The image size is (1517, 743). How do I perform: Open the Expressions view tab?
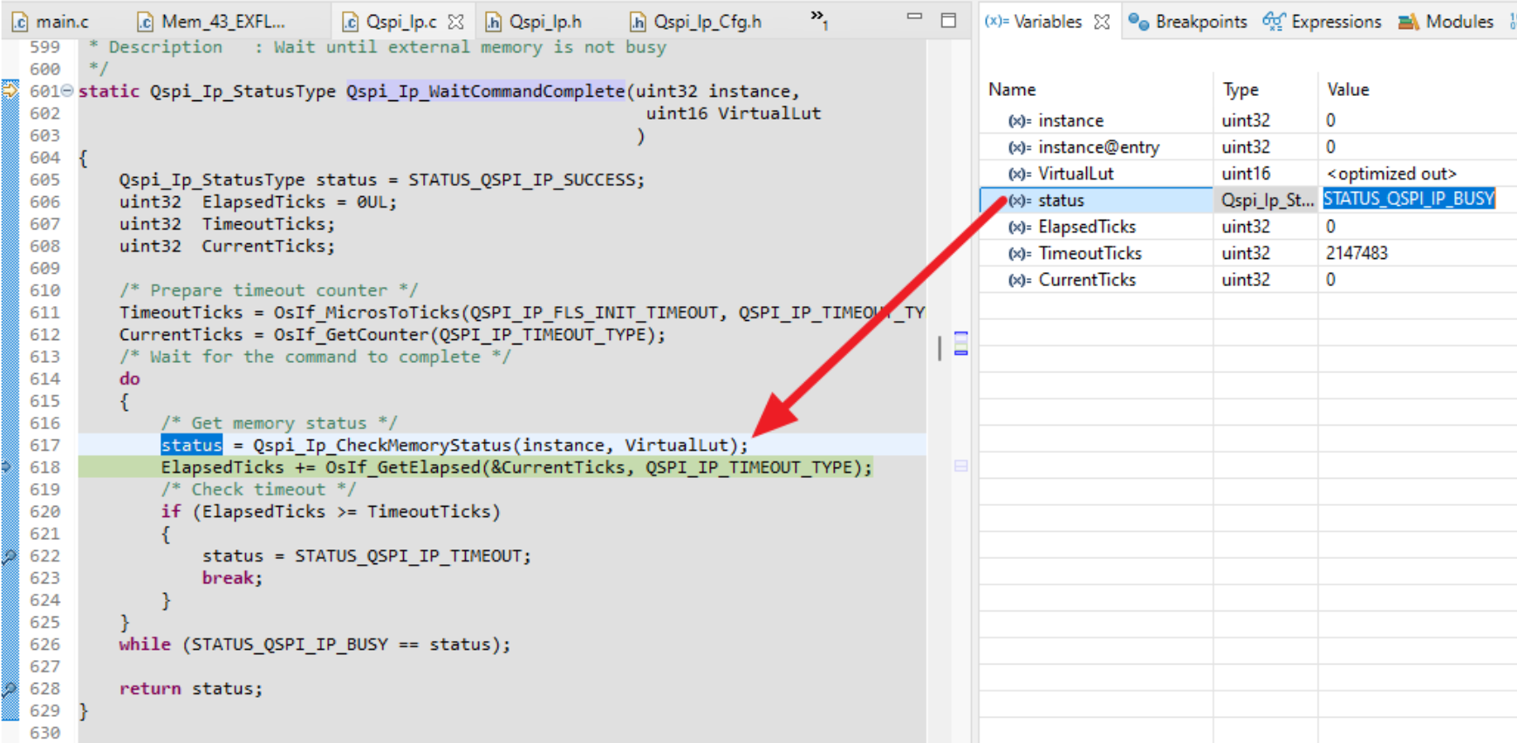pyautogui.click(x=1322, y=22)
